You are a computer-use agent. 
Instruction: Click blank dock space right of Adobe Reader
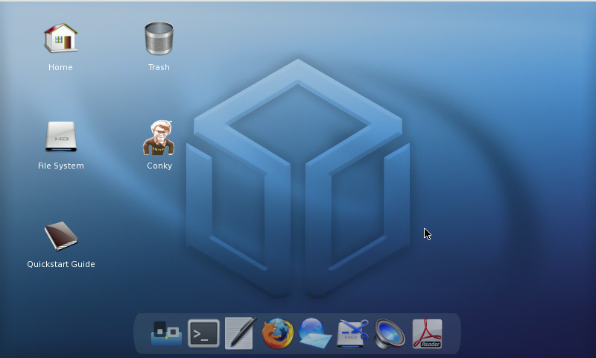pos(452,333)
